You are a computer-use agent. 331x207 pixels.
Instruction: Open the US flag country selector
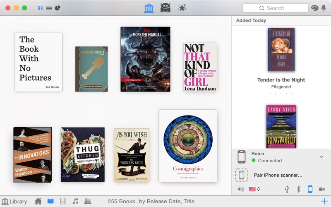[x=254, y=189]
